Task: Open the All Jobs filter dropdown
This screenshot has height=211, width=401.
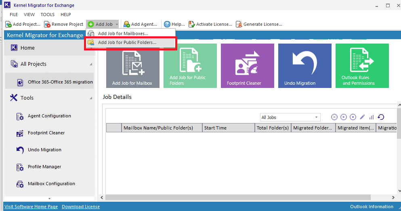Action: coord(290,117)
